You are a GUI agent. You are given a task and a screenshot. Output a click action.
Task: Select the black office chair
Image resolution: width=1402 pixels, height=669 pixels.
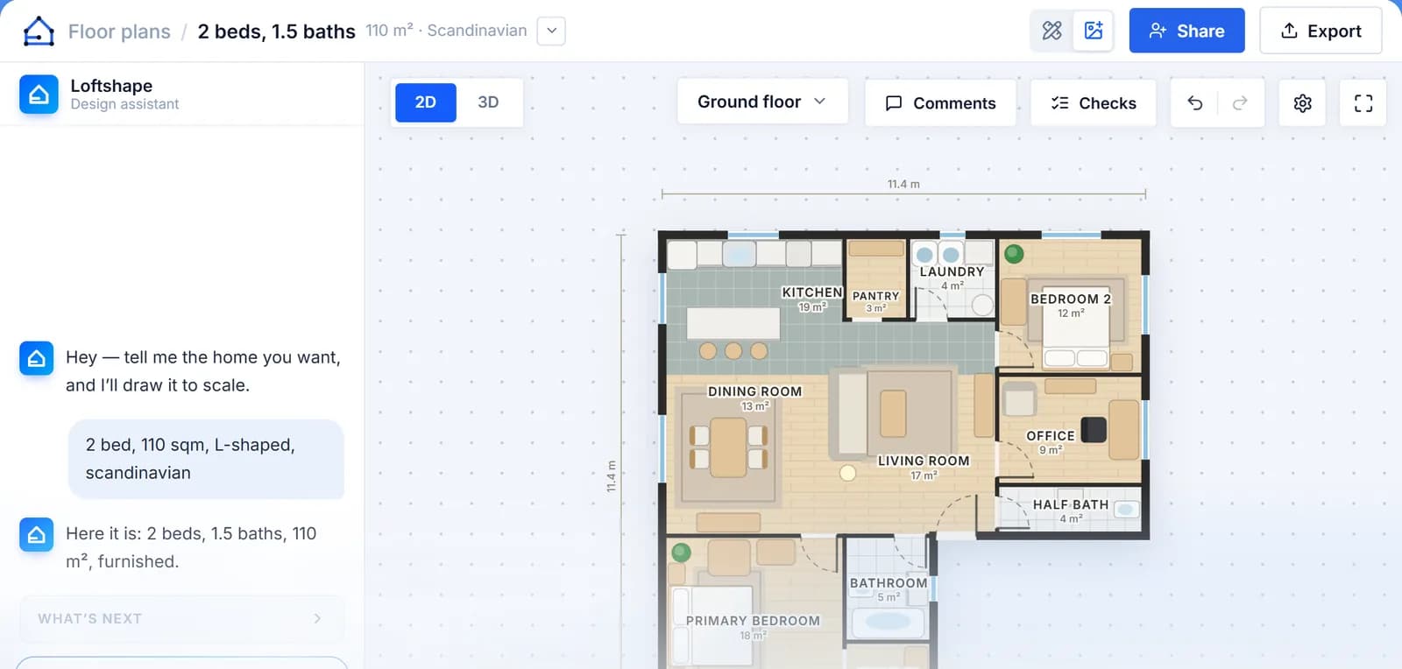pos(1094,429)
